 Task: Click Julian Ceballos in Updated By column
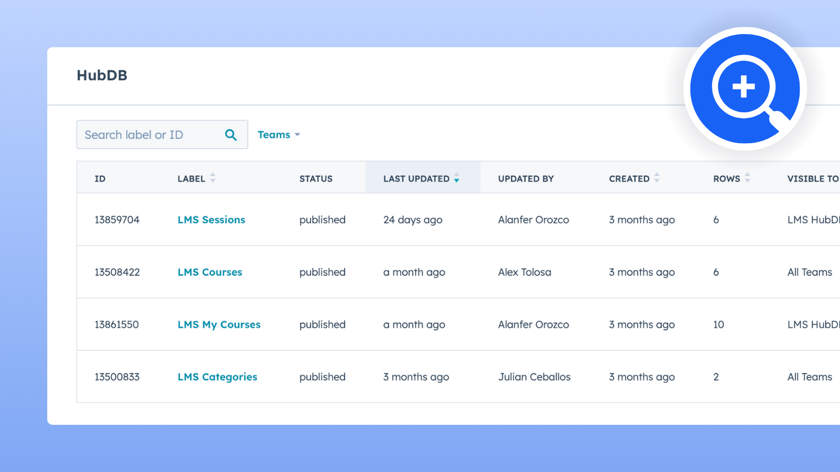click(534, 377)
